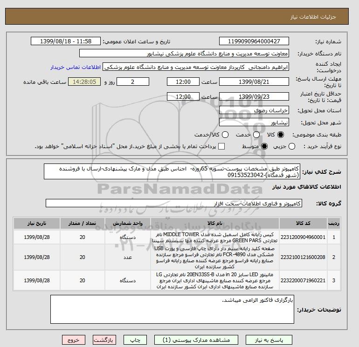Click the پاسخ به نیاز button
This screenshot has height=347, width=359.
(269, 340)
